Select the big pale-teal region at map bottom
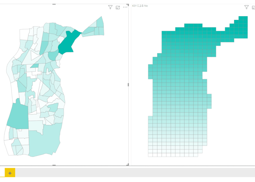Image resolution: width=255 pixels, height=182 pixels. [x=45, y=141]
